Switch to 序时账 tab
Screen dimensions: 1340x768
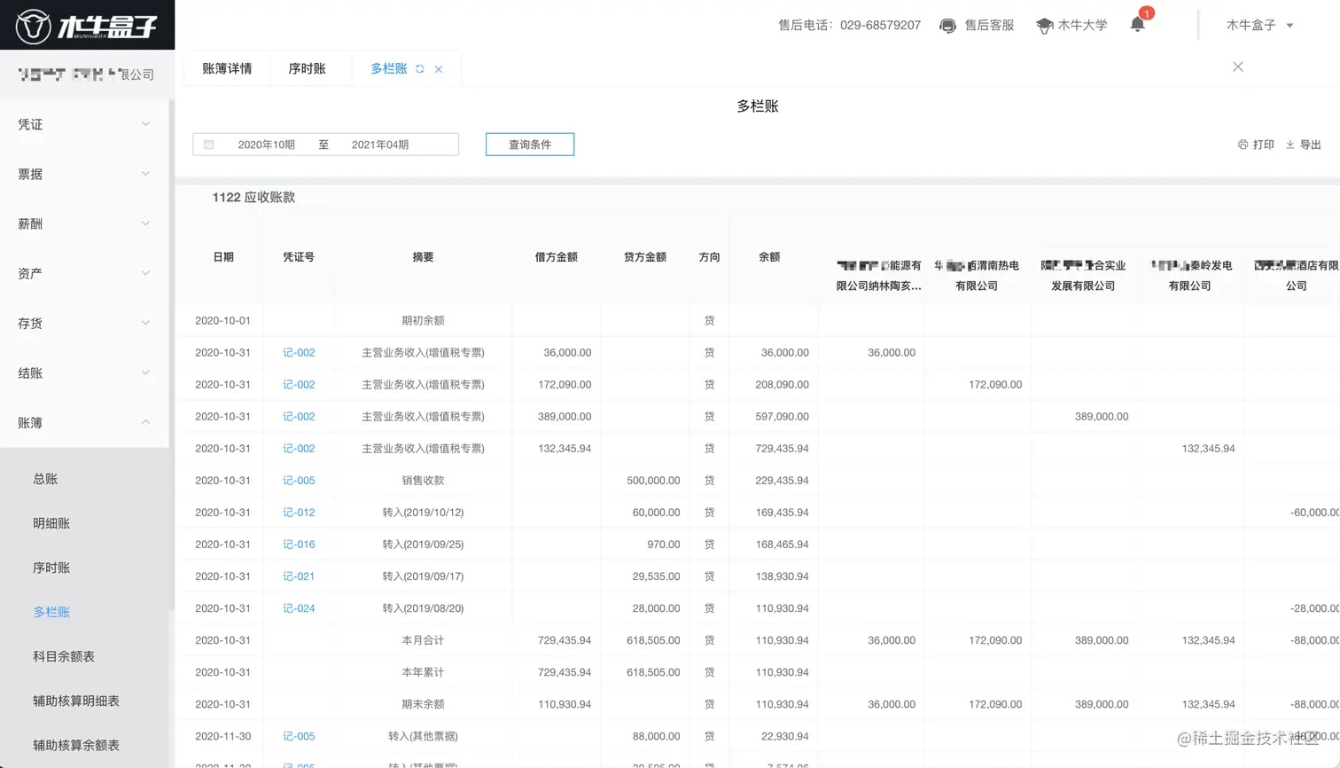307,69
